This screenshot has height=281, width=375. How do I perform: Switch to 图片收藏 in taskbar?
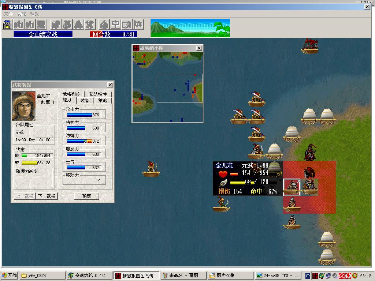pos(230,276)
